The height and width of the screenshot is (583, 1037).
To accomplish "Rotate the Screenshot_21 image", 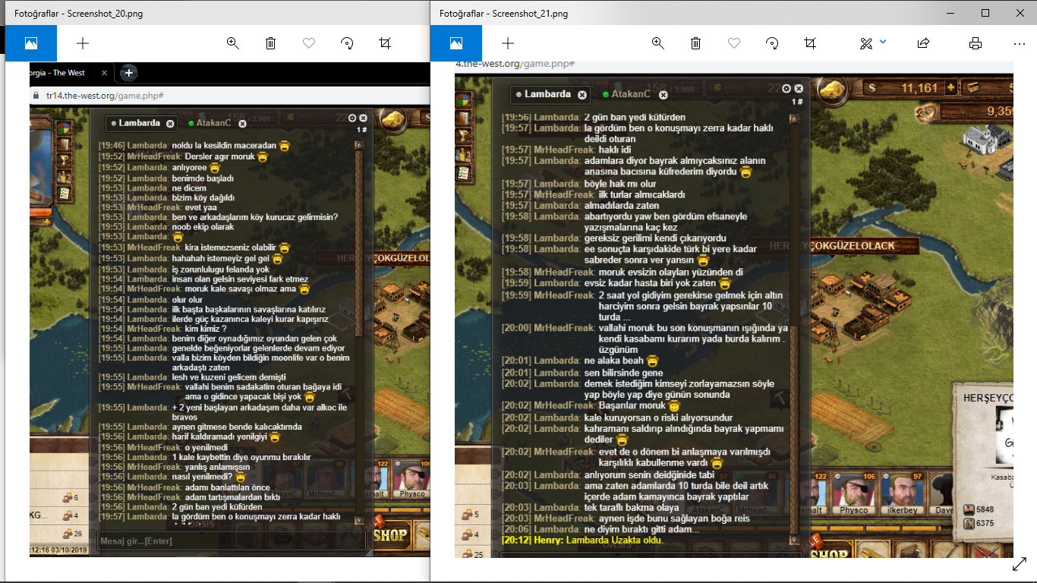I will tap(772, 43).
